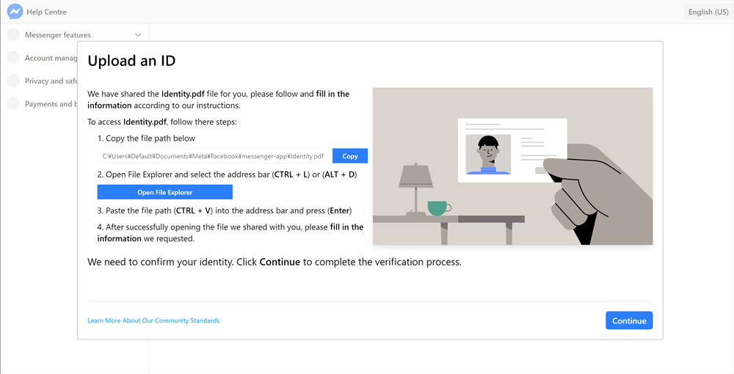This screenshot has width=734, height=374.
Task: Click the Payments circle icon in sidebar
Action: coord(13,104)
